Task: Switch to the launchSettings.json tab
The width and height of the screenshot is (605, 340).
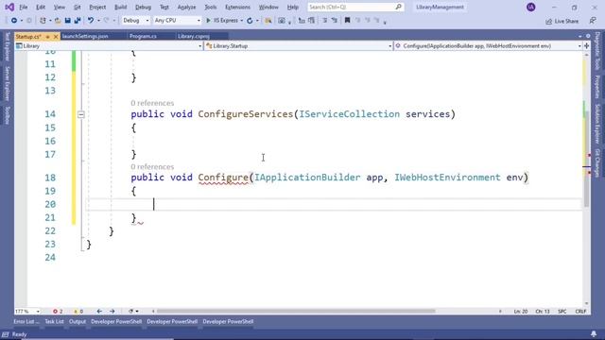Action: pyautogui.click(x=85, y=36)
